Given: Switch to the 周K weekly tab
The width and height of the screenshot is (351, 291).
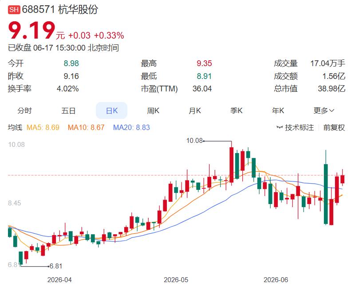Looking at the screenshot, I should pos(153,110).
